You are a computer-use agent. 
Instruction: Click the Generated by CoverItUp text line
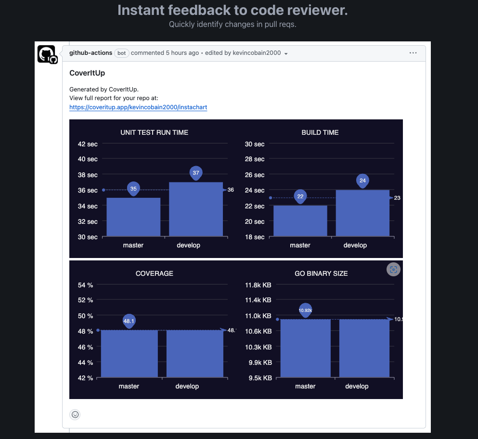click(x=104, y=90)
